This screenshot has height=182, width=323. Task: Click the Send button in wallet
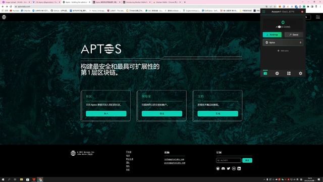tap(294, 35)
